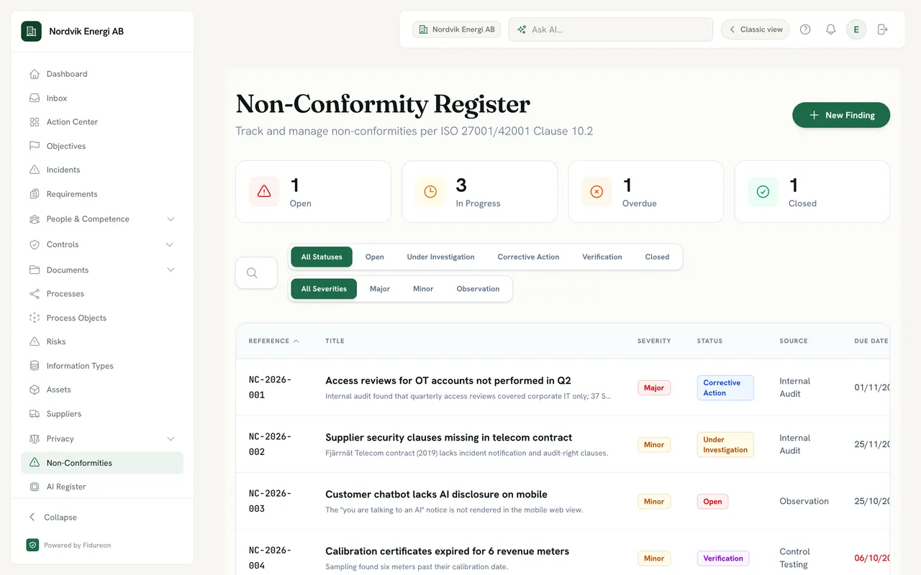Filter by Major severity
Image resolution: width=921 pixels, height=575 pixels.
380,289
